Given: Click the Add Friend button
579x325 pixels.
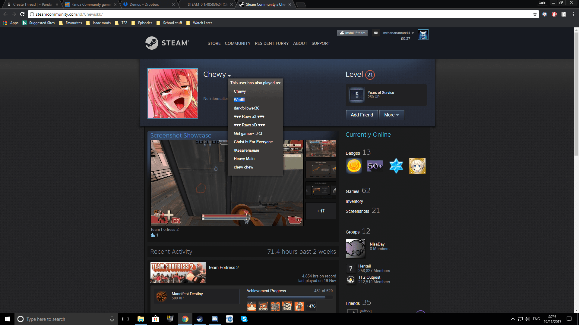Looking at the screenshot, I should pyautogui.click(x=362, y=115).
